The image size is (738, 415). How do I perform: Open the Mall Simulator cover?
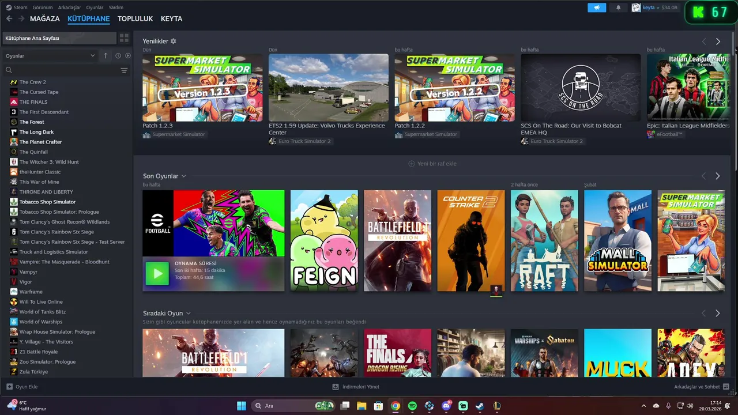coord(617,241)
